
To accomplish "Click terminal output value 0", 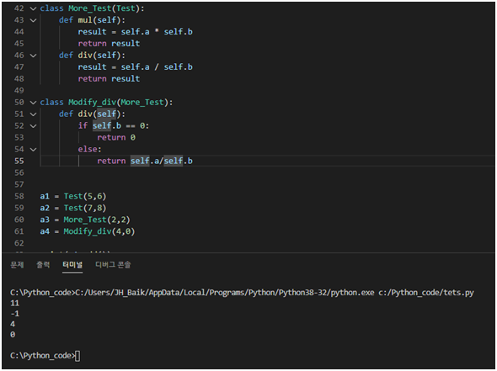I will (13, 335).
